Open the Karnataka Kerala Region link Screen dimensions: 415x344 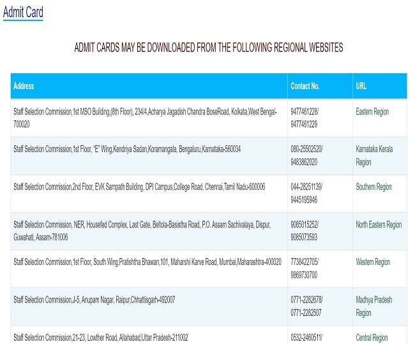coord(374,155)
